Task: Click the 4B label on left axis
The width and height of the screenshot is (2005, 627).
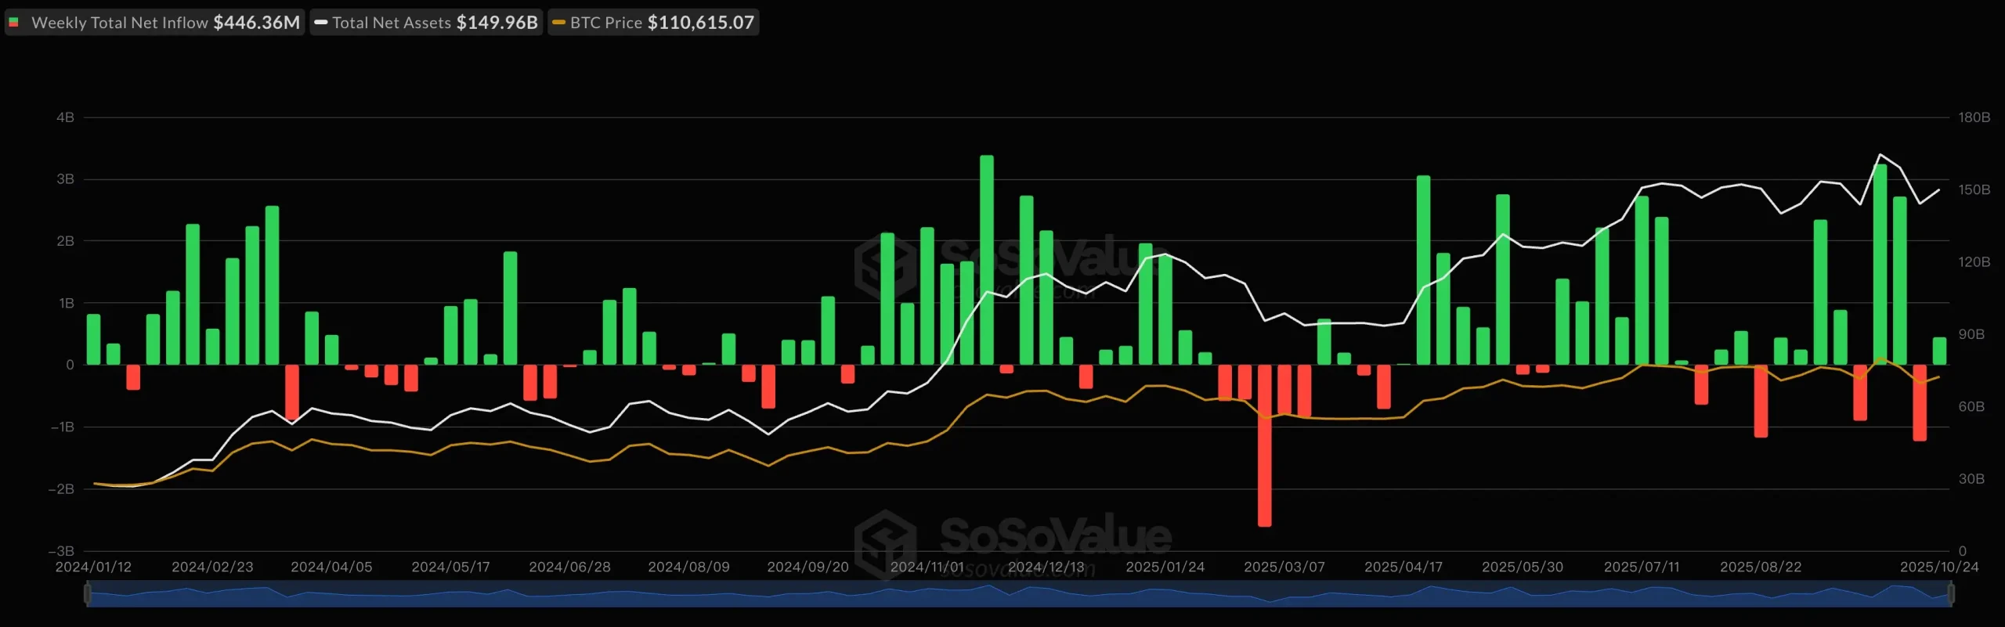Action: click(65, 117)
